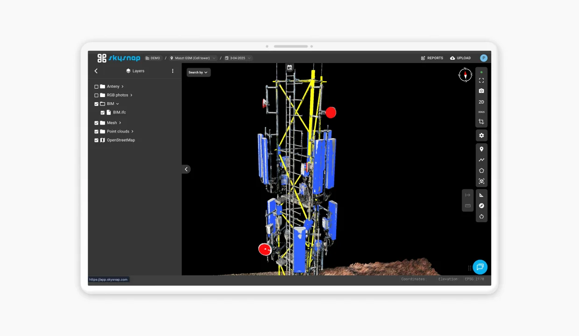Open the Maszt GSM (Cell tower) project dropdown
This screenshot has height=336, width=579.
pyautogui.click(x=193, y=58)
